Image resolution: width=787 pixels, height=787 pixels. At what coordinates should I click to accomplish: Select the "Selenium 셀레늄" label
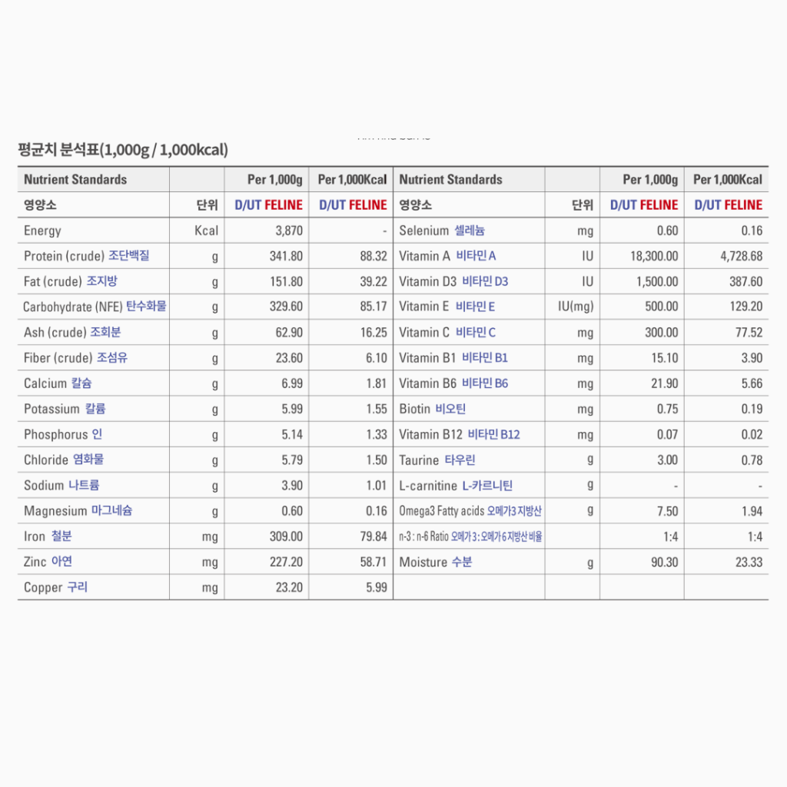click(x=442, y=231)
